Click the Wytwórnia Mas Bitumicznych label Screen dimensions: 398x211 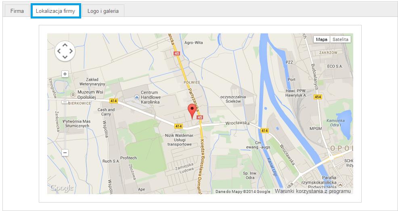point(77,123)
